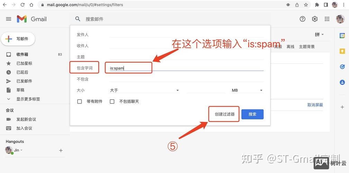Open the 已延后 folder
Viewport: 349px width, 173px height.
[x=22, y=72]
